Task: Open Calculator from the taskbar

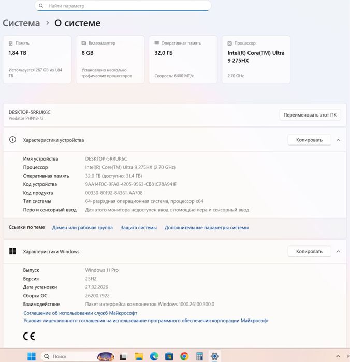Action: (199, 356)
